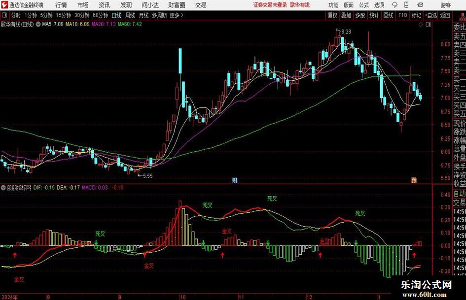The width and height of the screenshot is (466, 300).
Task: Switch to the 5分钟 period tab
Action: click(x=46, y=15)
